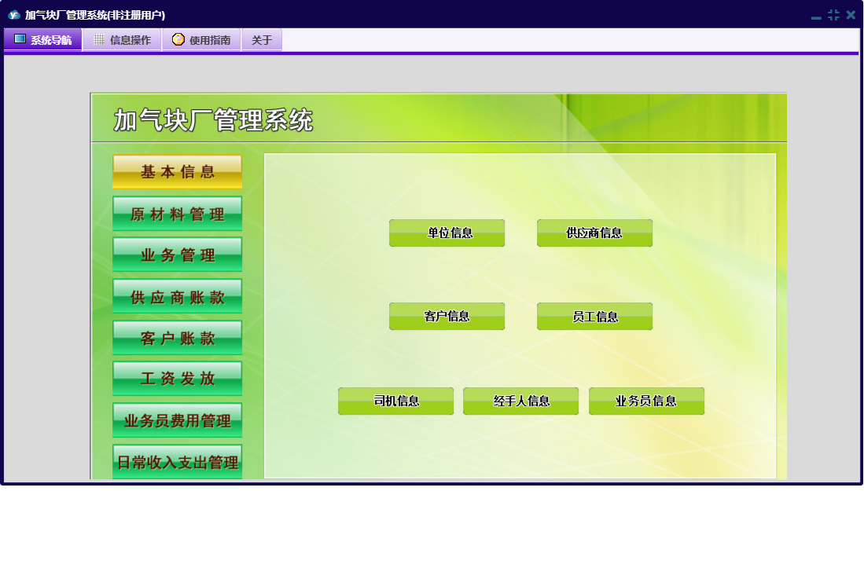
Task: Click the 单位信息 button
Action: (x=447, y=233)
